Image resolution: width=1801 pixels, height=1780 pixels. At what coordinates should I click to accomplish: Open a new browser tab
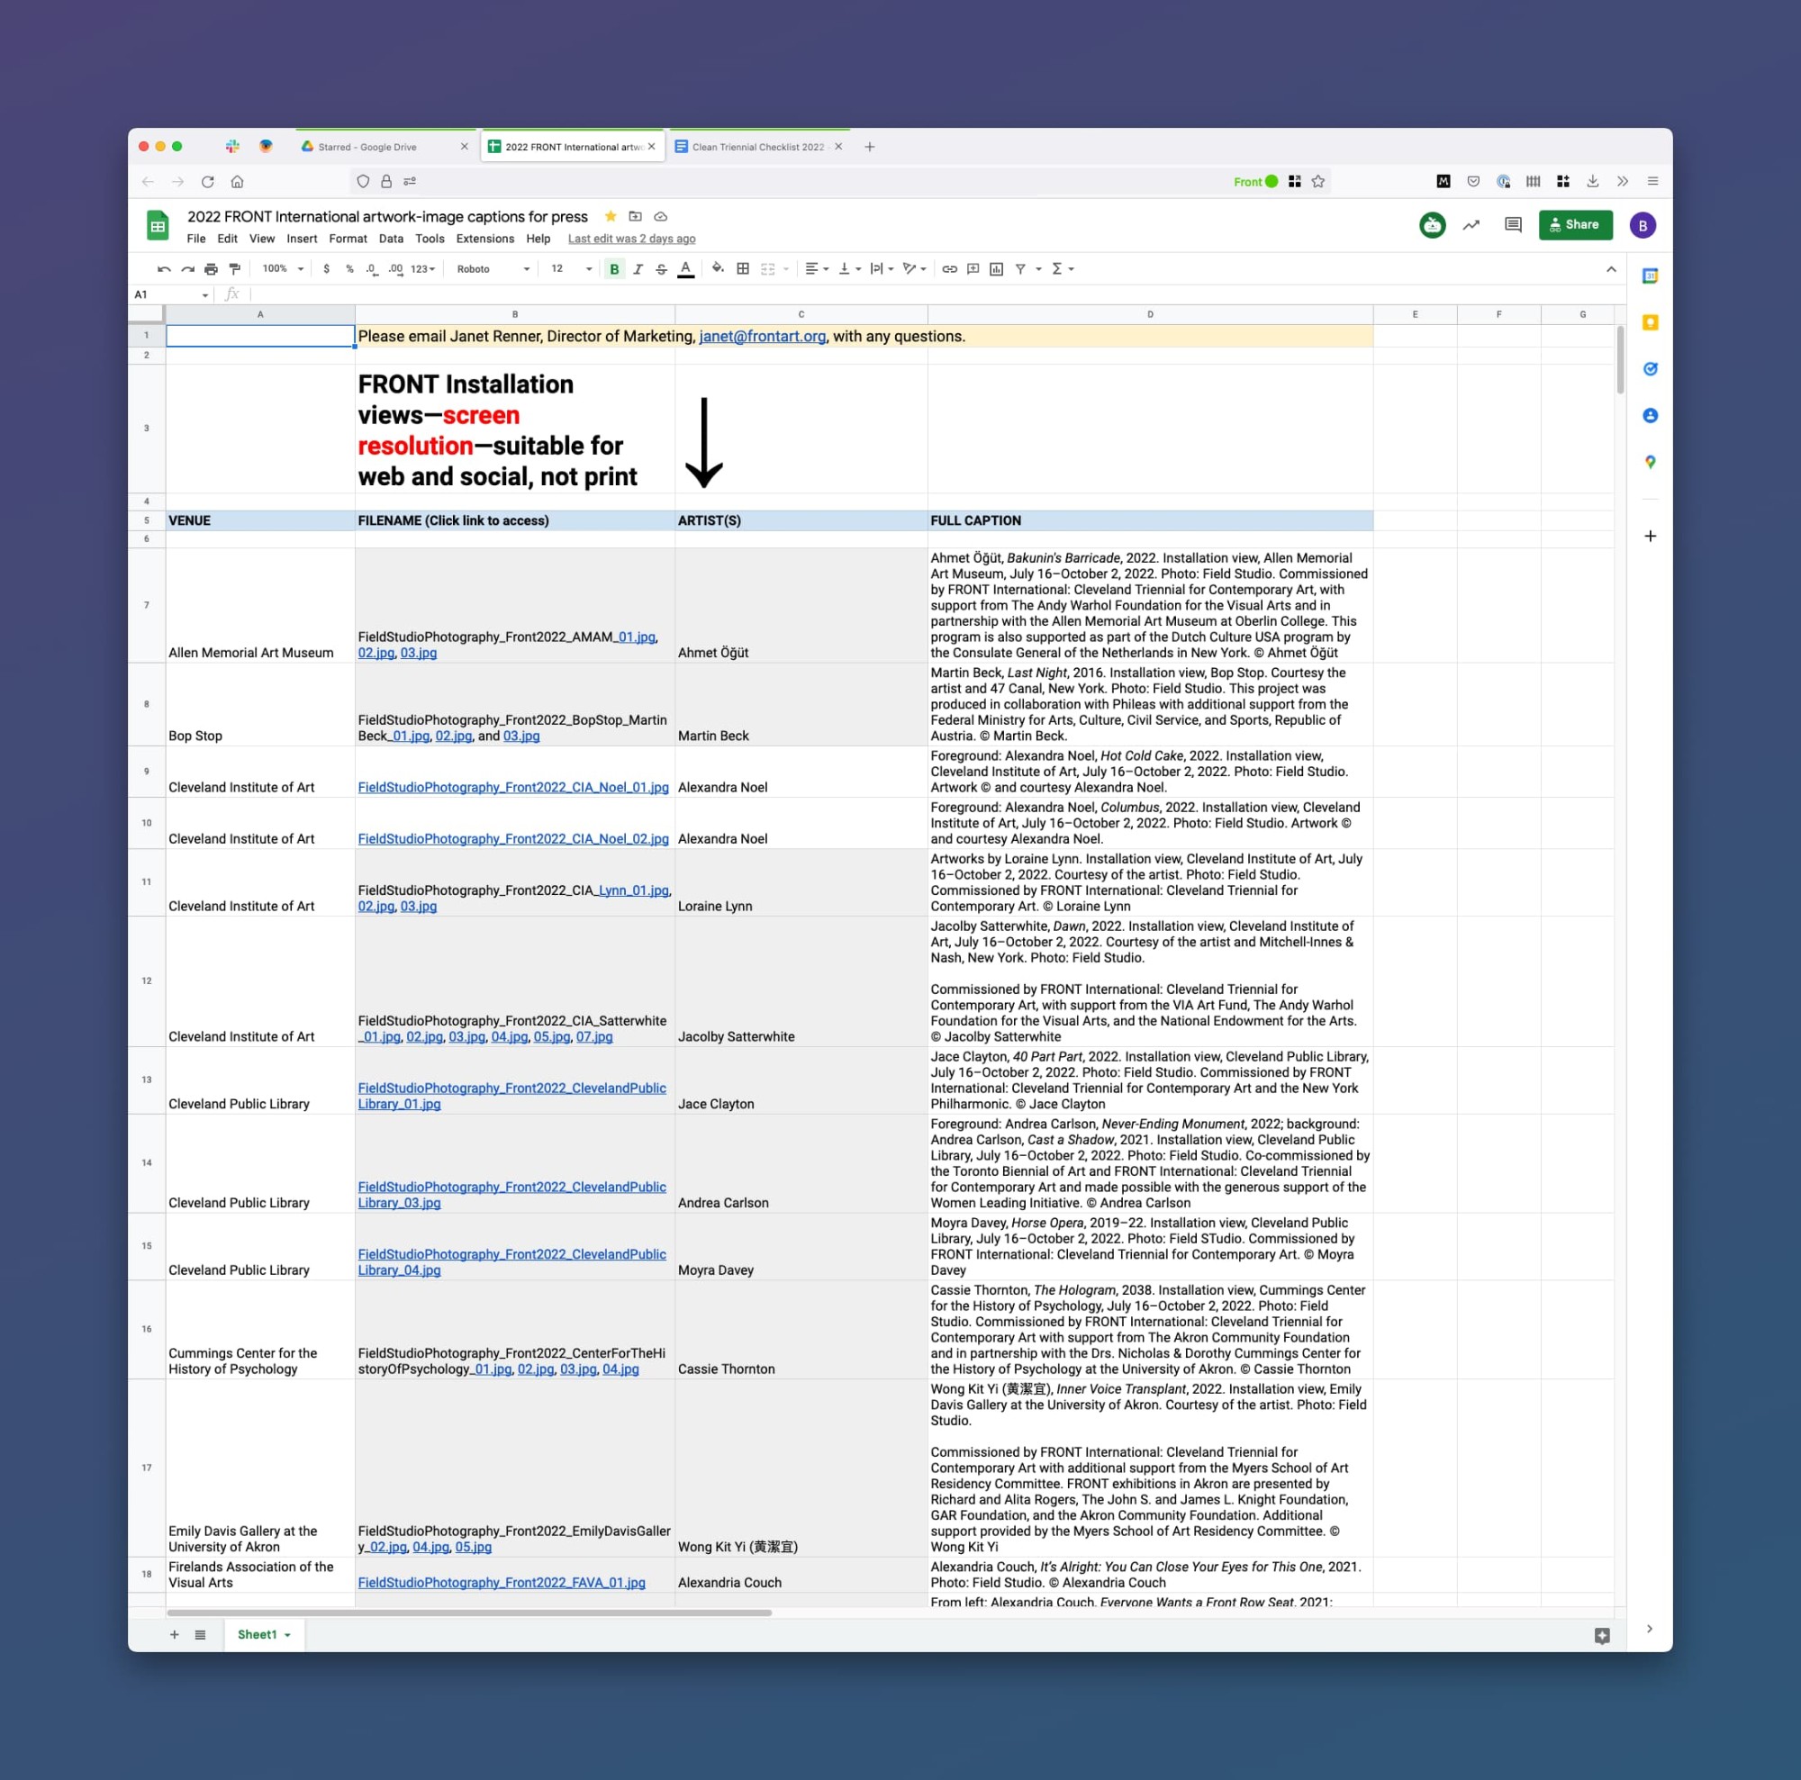870,148
